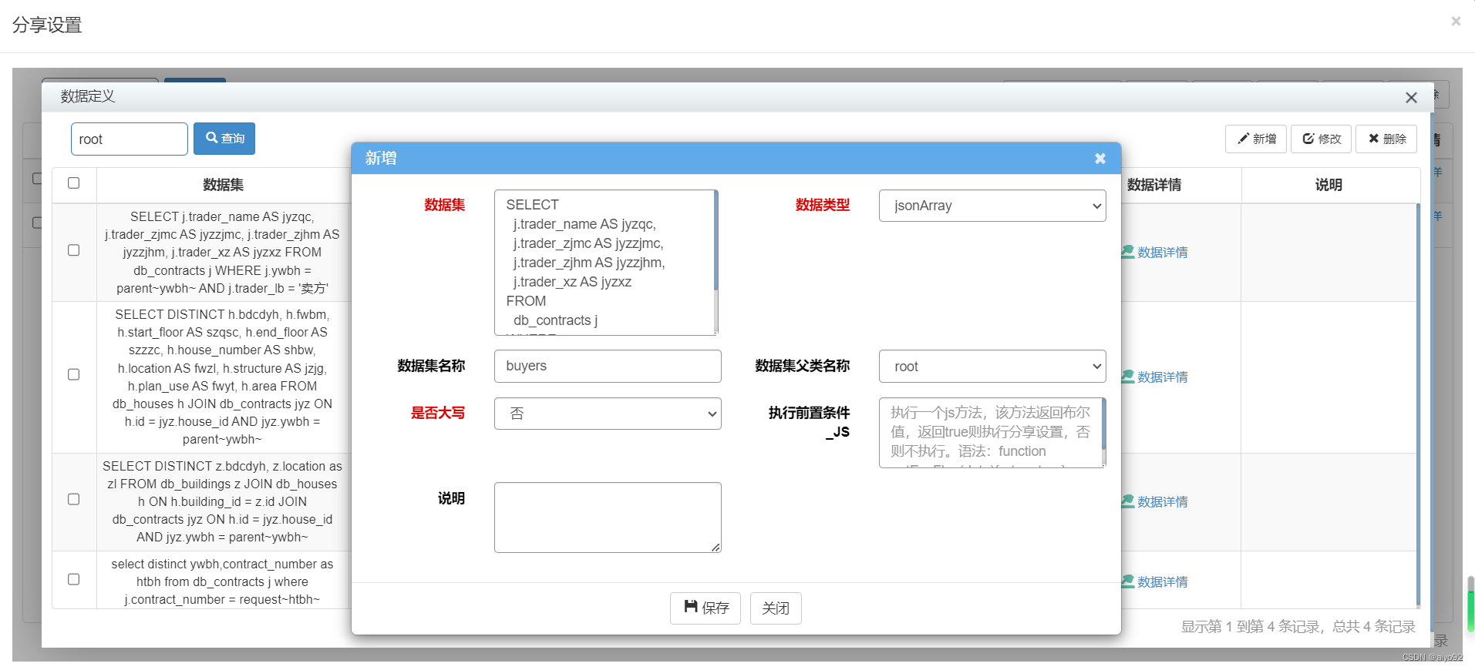This screenshot has width=1475, height=670.
Task: Click the 数据集 column header
Action: pyautogui.click(x=224, y=185)
